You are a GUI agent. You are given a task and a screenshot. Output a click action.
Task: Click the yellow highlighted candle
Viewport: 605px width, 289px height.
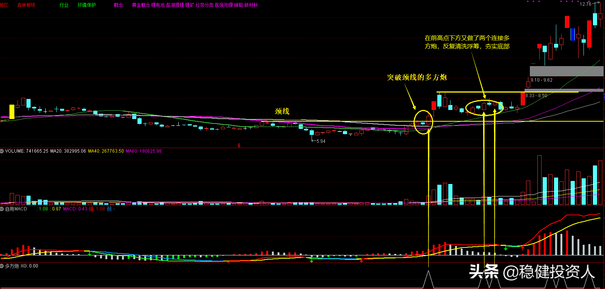click(12, 112)
